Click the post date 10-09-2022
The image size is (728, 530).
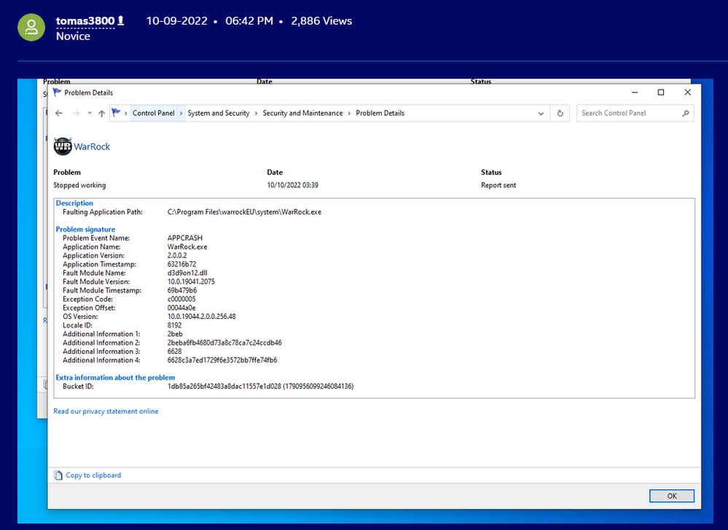point(177,21)
